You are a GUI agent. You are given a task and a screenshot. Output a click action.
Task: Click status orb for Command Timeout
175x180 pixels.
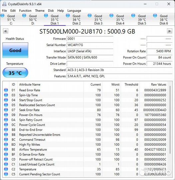click(x=6, y=139)
